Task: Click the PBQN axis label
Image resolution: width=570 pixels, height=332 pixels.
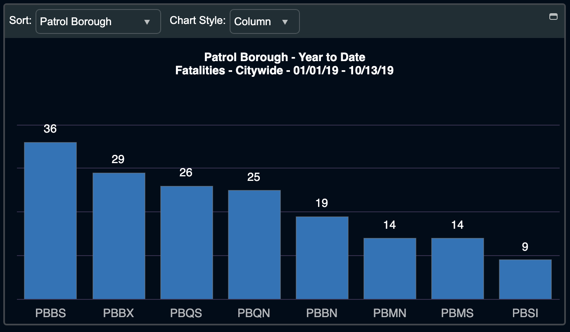Action: point(254,313)
